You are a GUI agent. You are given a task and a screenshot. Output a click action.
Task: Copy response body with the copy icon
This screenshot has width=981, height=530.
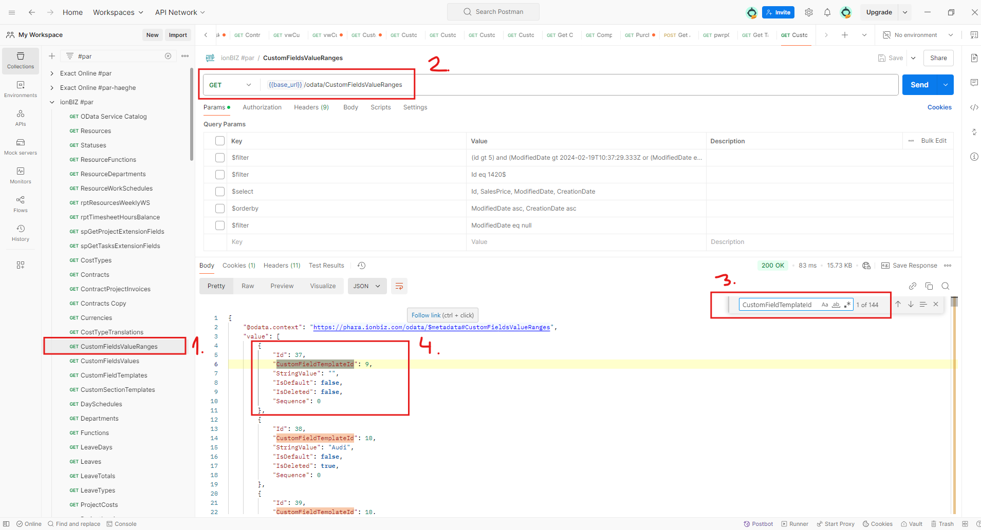[929, 286]
